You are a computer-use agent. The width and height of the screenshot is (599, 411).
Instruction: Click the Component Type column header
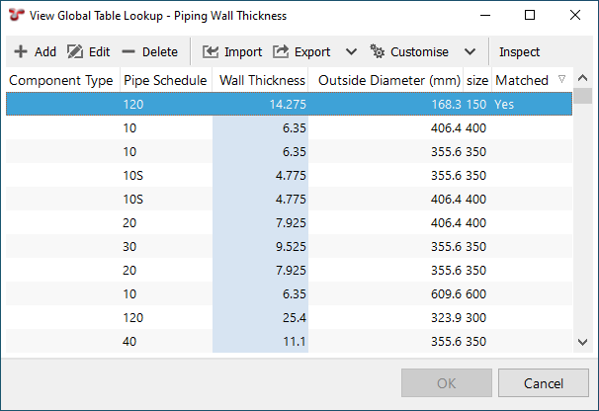point(61,80)
